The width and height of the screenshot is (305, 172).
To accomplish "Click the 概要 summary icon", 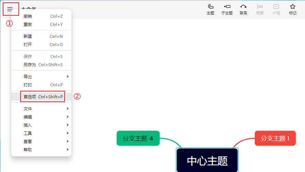I will click(260, 9).
